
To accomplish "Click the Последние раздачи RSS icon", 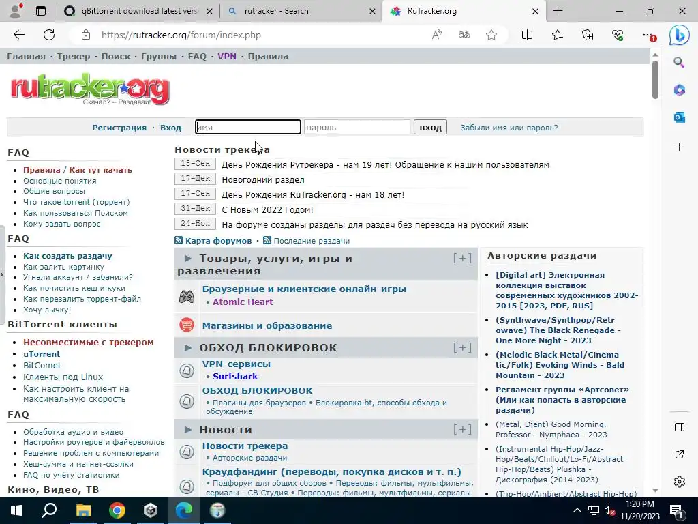I will coord(267,241).
